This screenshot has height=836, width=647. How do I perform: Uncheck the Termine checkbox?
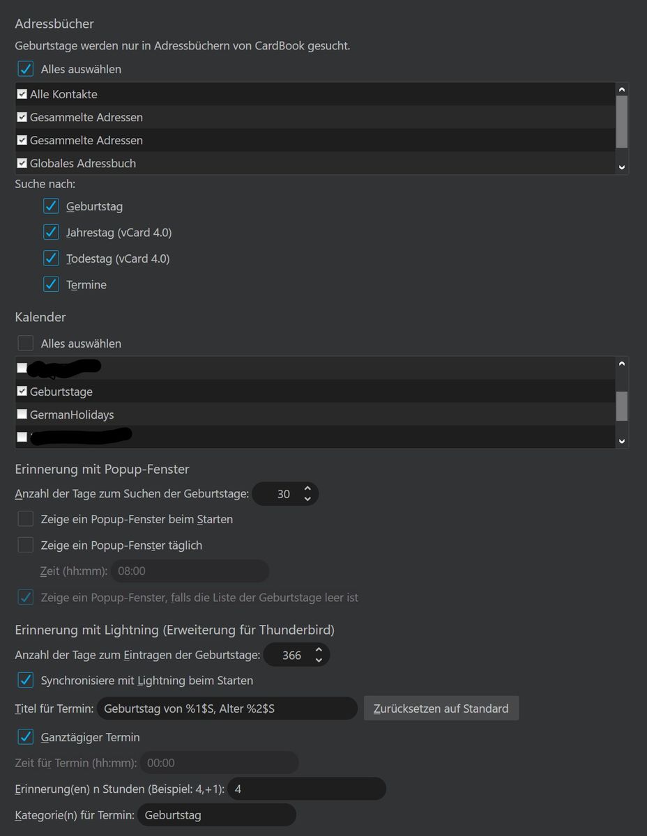tap(51, 284)
